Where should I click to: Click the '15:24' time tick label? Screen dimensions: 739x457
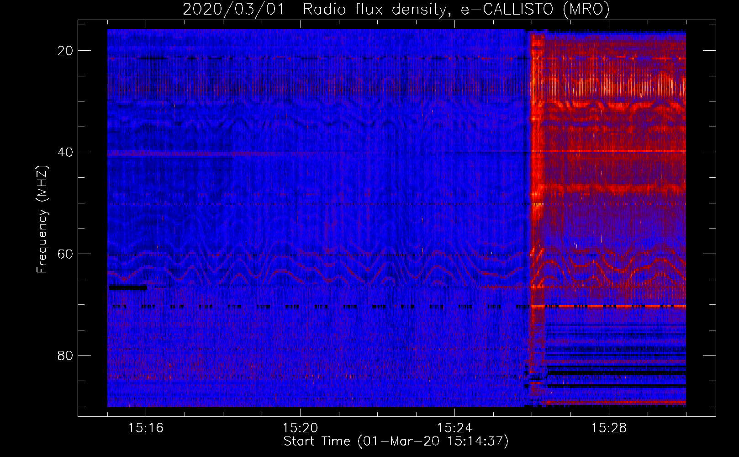tap(454, 428)
